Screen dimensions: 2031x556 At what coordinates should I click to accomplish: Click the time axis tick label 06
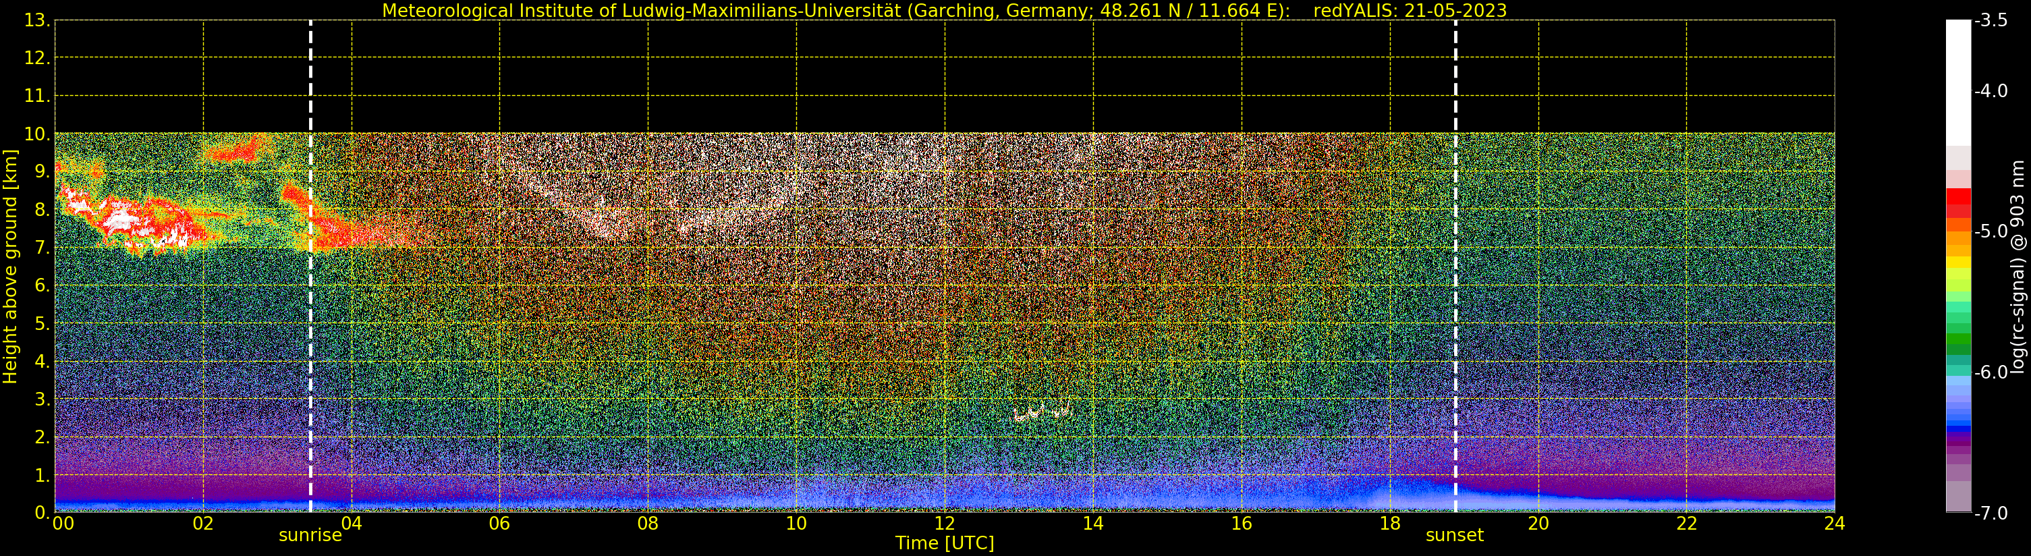(500, 524)
